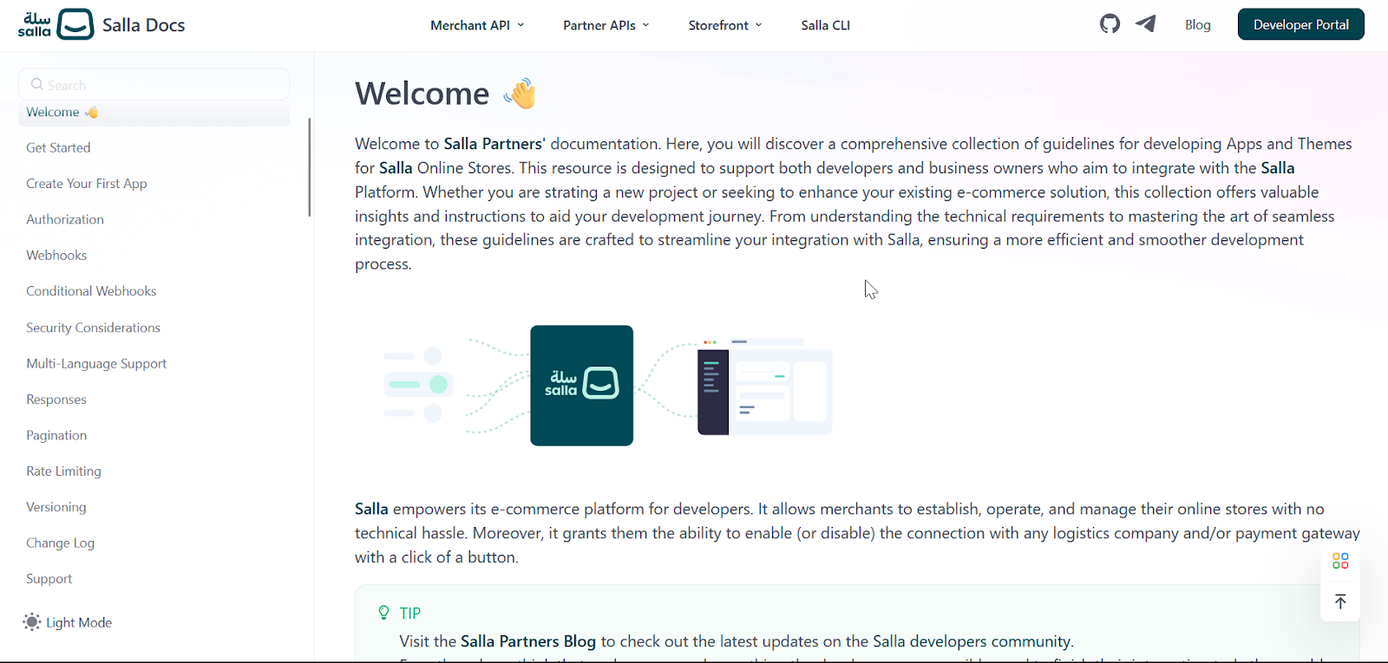1388x663 pixels.
Task: Click the Salla Partners Blog link
Action: pos(527,641)
